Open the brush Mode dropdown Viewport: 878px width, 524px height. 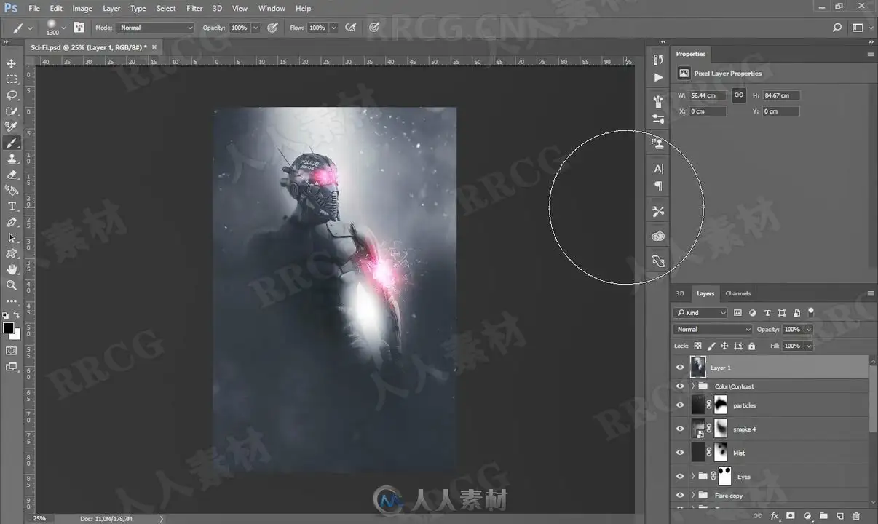point(155,28)
